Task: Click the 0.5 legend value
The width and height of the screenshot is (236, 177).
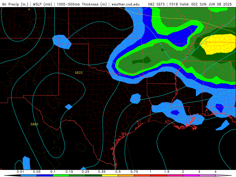Action: click(118, 172)
